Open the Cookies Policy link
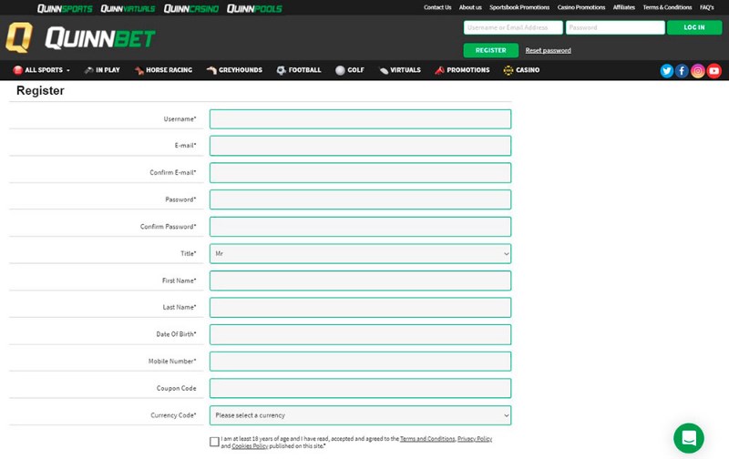The height and width of the screenshot is (459, 729). click(x=250, y=446)
